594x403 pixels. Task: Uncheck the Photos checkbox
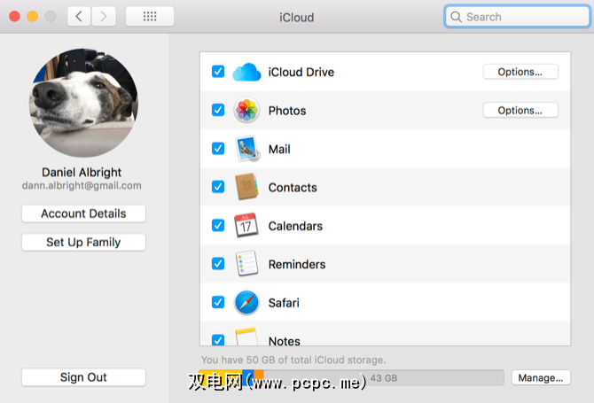click(x=218, y=110)
